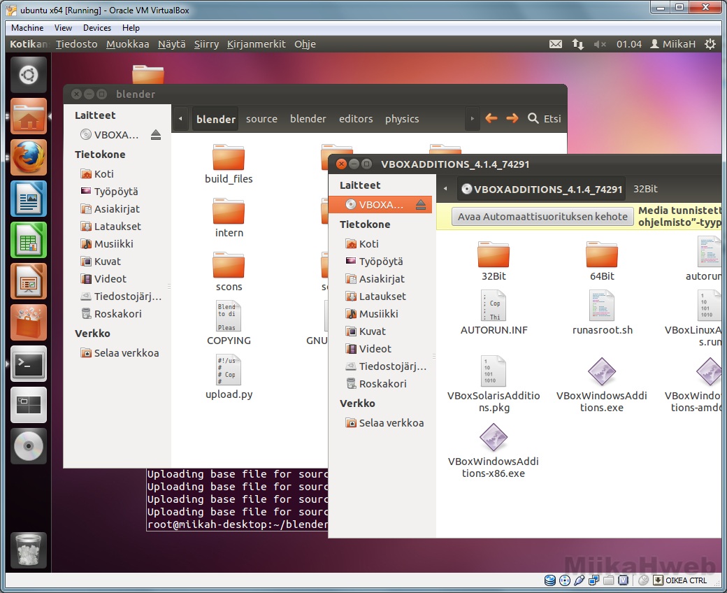
Task: Open muted sound indicator in top panel
Action: (600, 44)
